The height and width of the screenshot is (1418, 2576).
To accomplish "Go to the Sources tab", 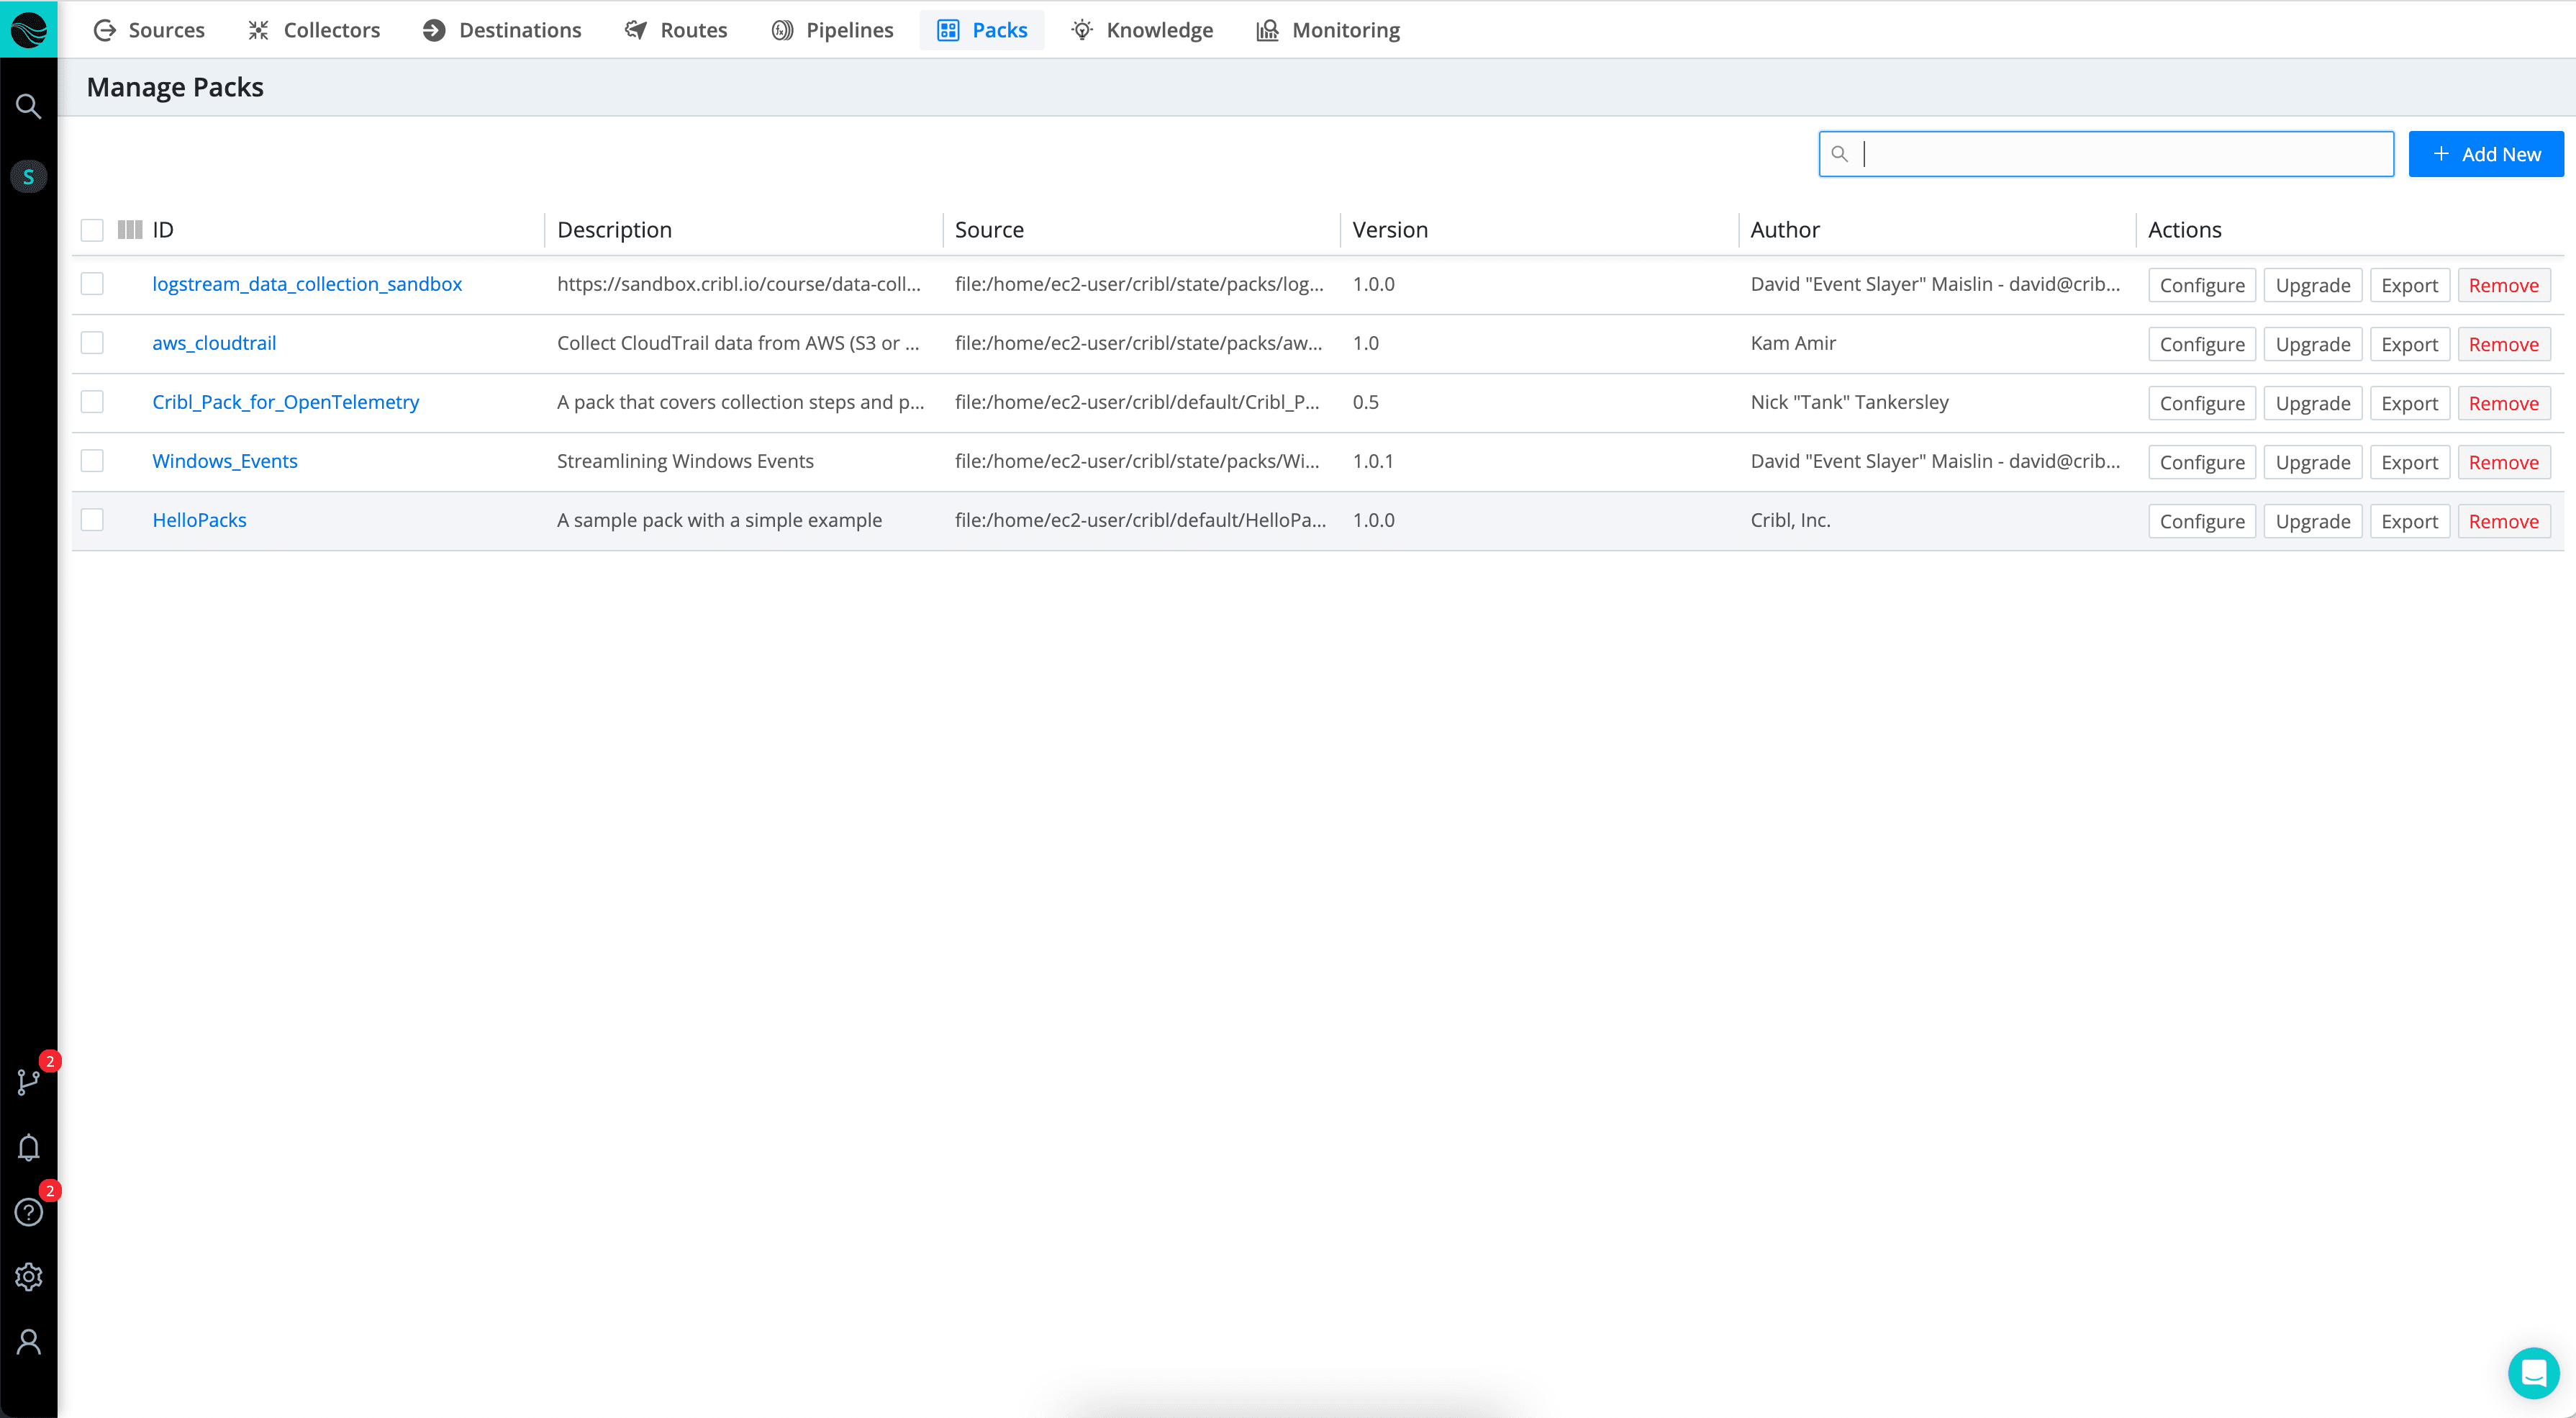I will (x=149, y=30).
